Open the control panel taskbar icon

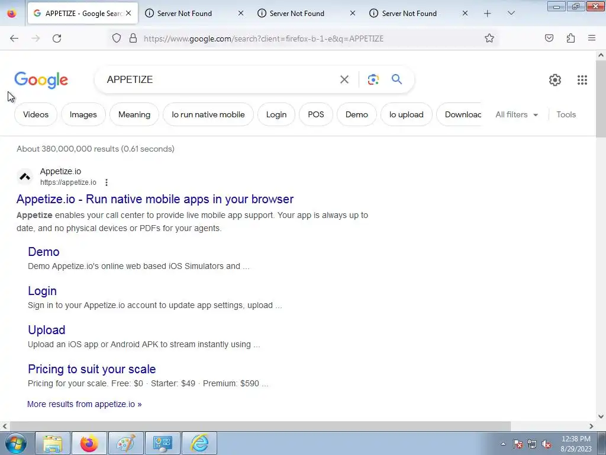tap(163, 443)
